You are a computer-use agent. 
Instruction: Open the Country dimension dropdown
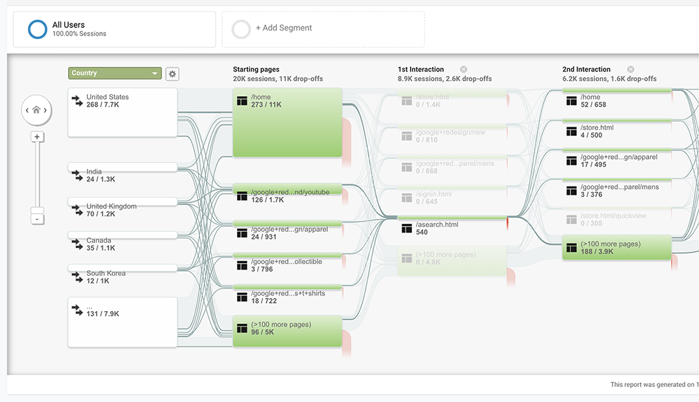coord(114,73)
